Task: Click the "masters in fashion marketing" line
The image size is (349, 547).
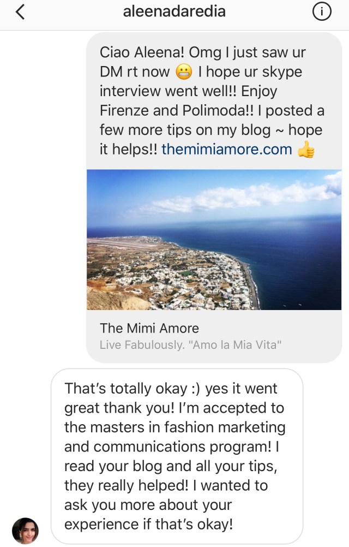Action: (x=174, y=427)
